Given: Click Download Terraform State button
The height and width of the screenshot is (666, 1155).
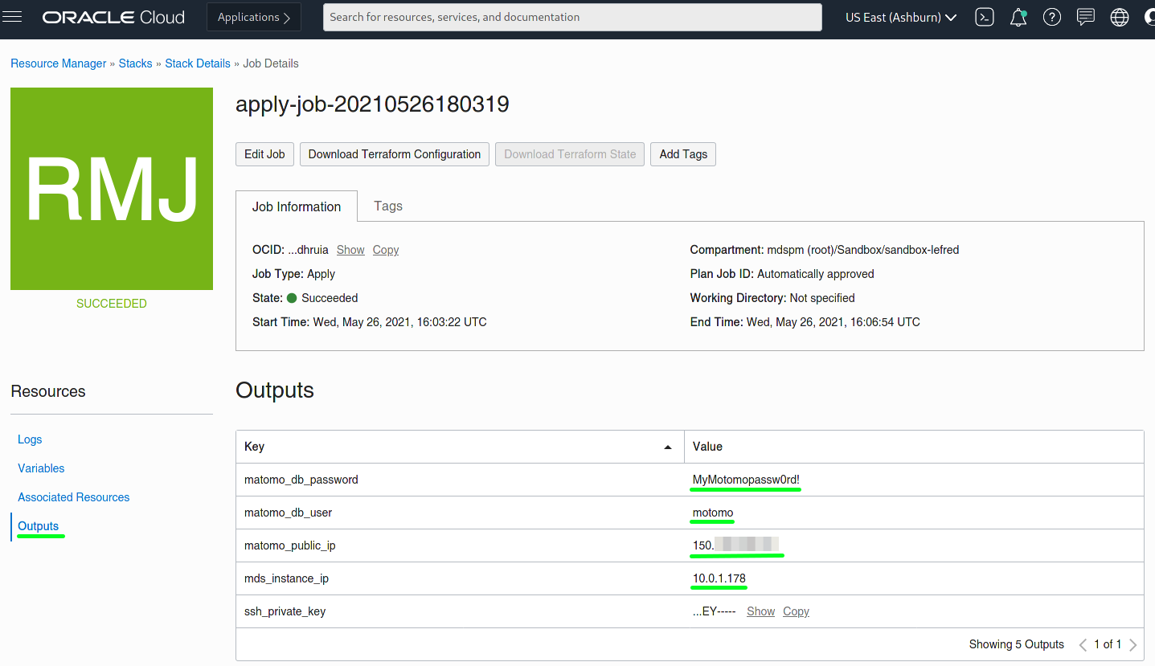Looking at the screenshot, I should [570, 154].
